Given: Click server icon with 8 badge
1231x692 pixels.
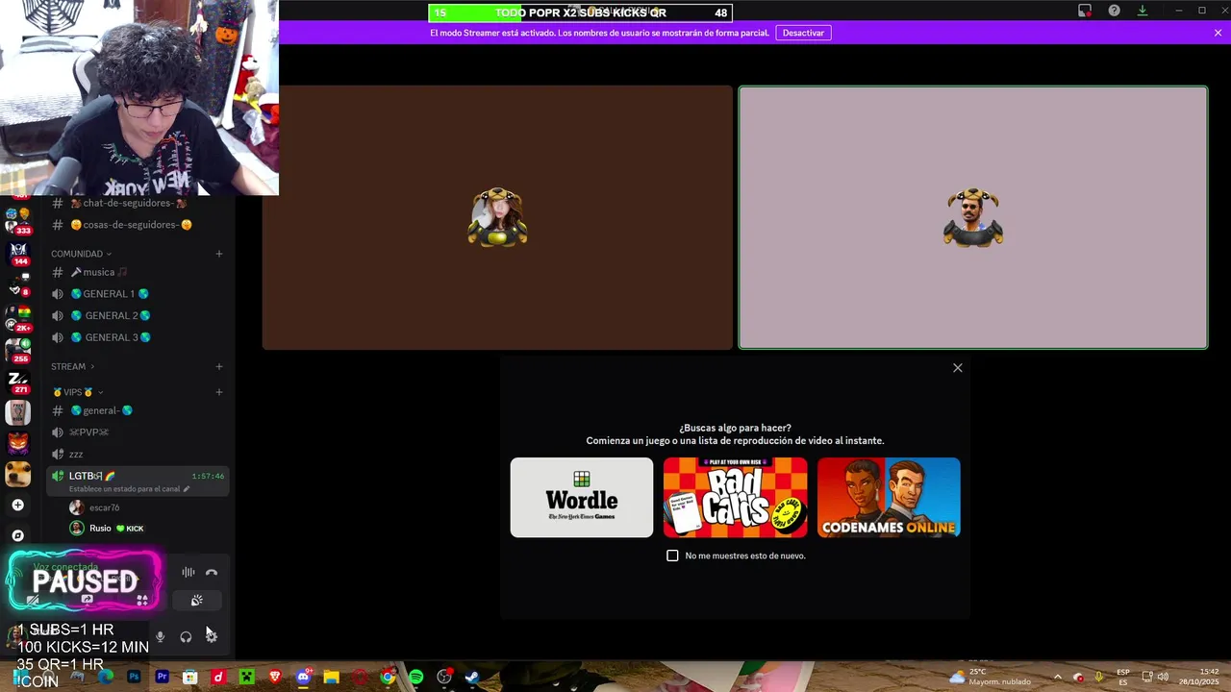Looking at the screenshot, I should click(x=18, y=284).
